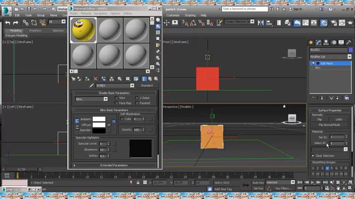The width and height of the screenshot is (355, 199).
Task: Click the Sample Type sphere icon
Action: (158, 20)
